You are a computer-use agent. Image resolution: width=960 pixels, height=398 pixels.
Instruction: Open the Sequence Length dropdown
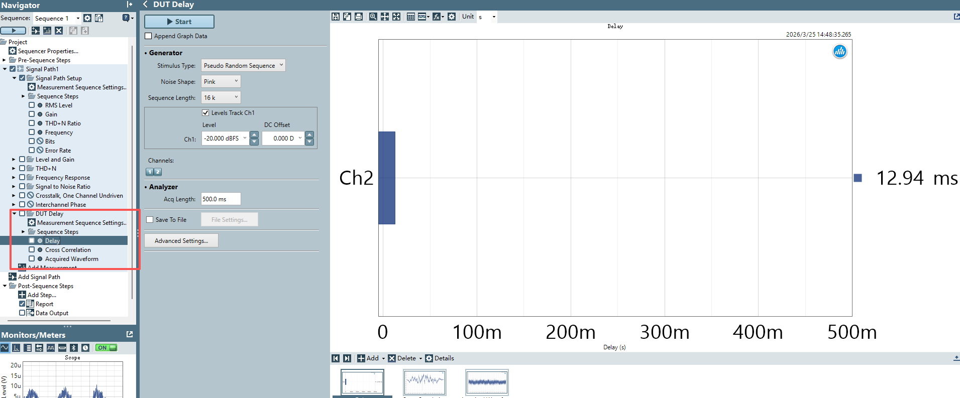(221, 98)
